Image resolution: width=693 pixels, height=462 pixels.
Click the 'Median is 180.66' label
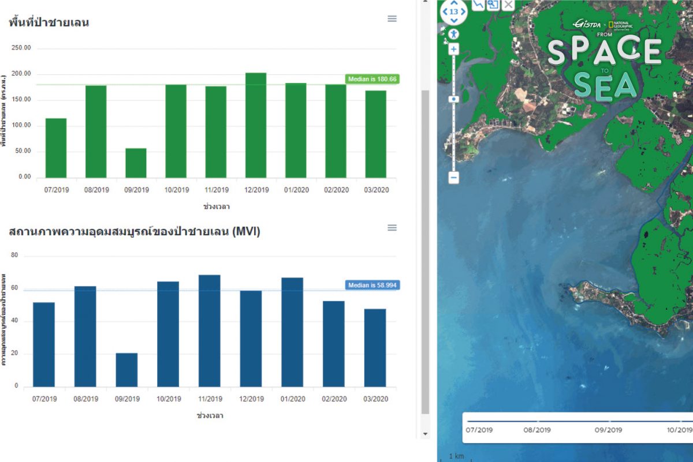coord(372,79)
